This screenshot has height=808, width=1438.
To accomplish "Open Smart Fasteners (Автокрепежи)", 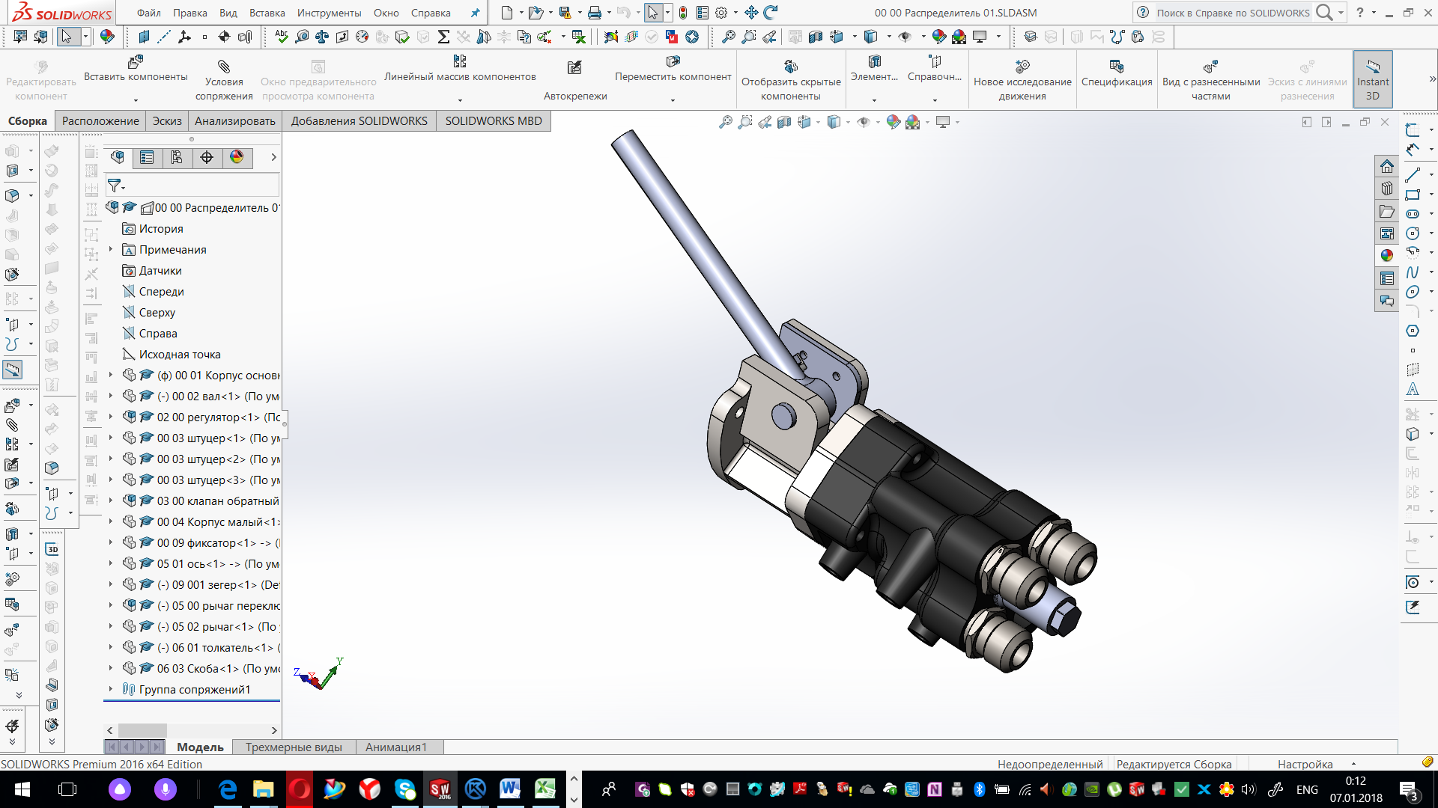I will pyautogui.click(x=575, y=81).
